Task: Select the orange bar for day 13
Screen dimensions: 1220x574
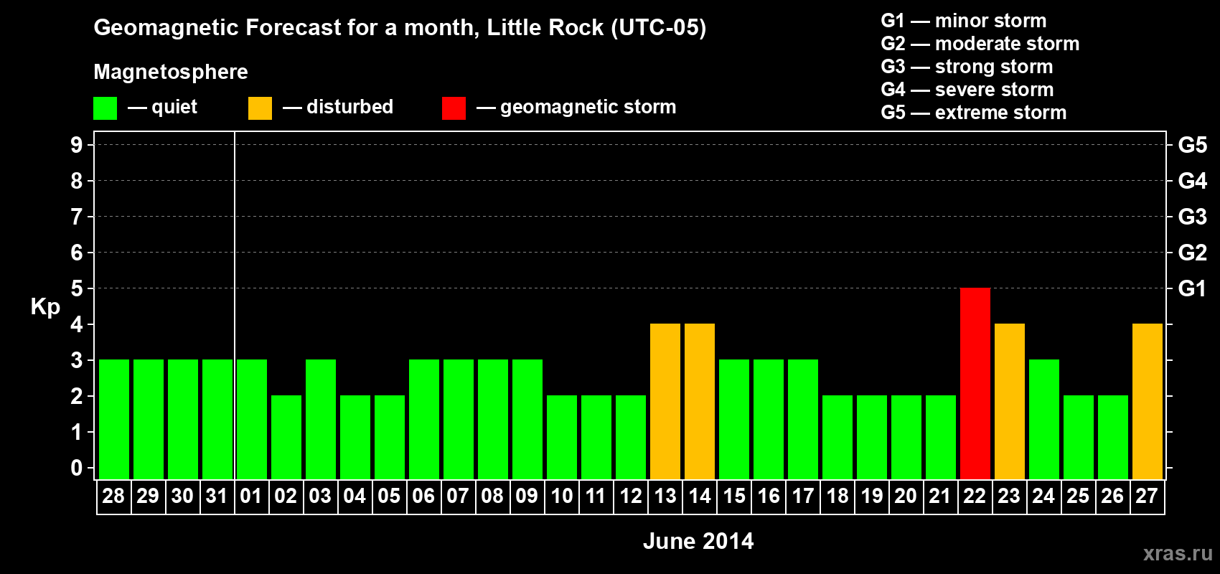Action: (x=665, y=402)
